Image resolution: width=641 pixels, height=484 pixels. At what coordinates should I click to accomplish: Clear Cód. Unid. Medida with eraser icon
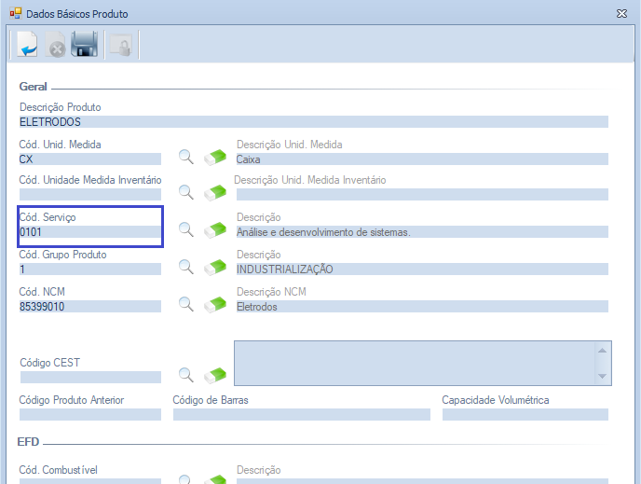tap(215, 157)
